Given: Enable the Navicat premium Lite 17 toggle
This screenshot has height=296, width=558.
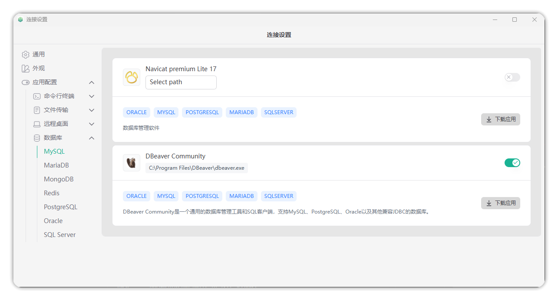Looking at the screenshot, I should tap(512, 77).
